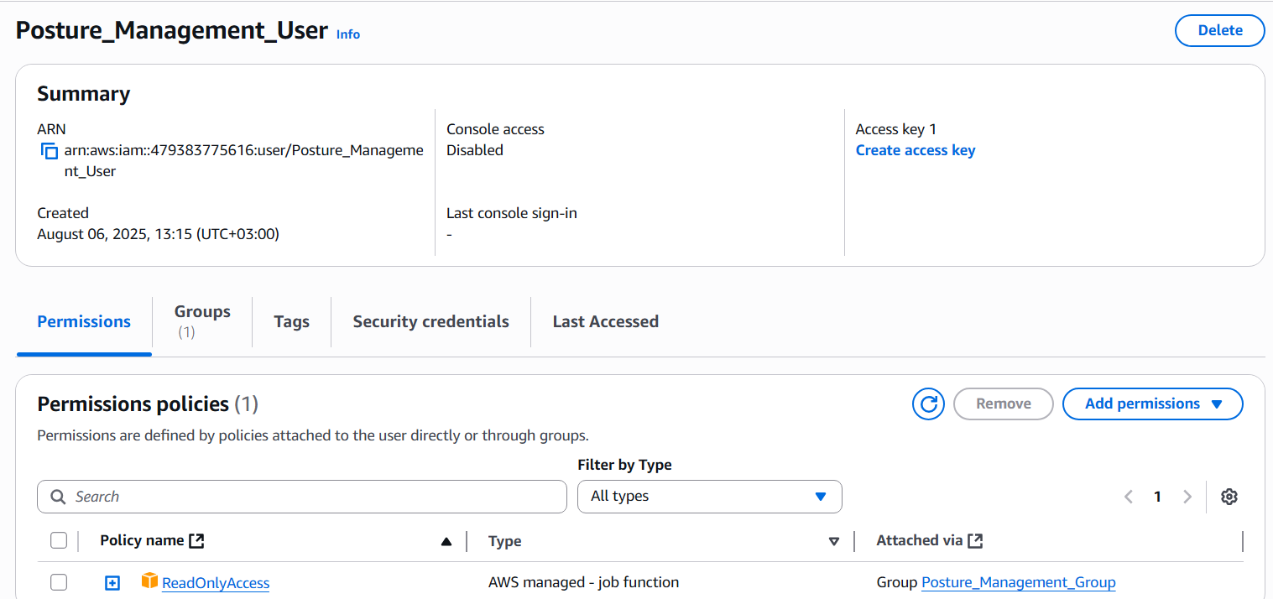1273x599 pixels.
Task: Click the 'Console access' Disabled value
Action: pyautogui.click(x=475, y=150)
